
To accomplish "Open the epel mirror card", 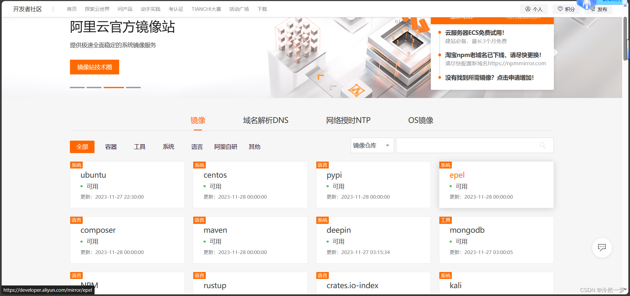I will [496, 185].
